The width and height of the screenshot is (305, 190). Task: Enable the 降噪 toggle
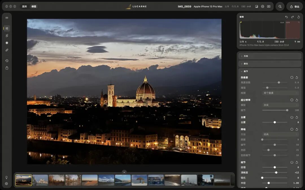[292, 129]
